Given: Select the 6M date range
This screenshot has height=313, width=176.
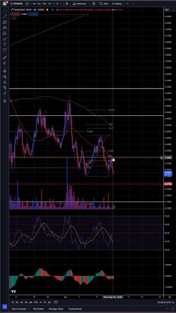Looking at the screenshot, I should (x=31, y=302).
